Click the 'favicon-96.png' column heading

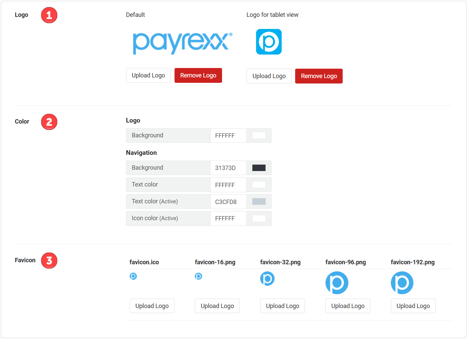point(346,262)
